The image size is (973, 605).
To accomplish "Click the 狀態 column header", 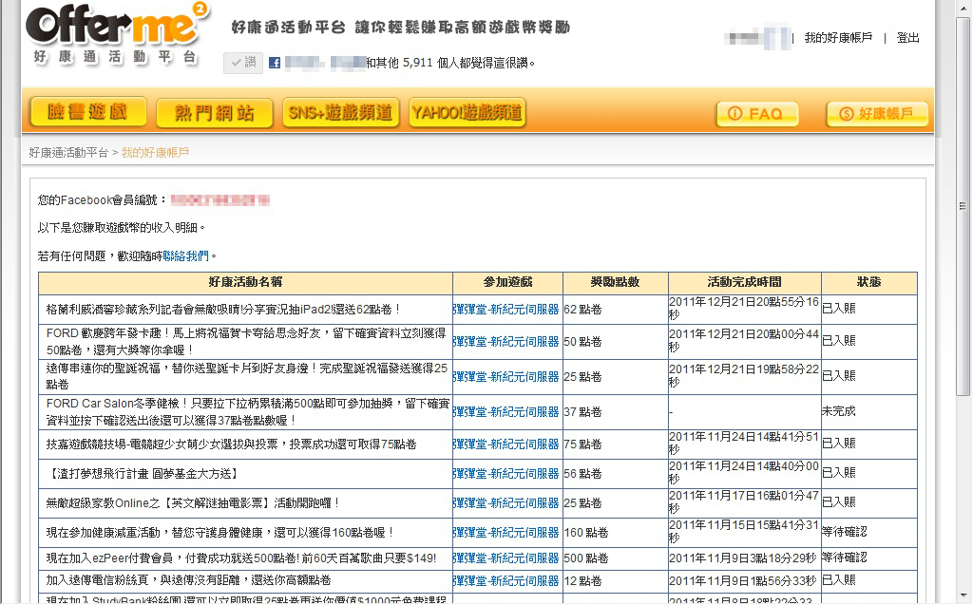I will point(869,282).
